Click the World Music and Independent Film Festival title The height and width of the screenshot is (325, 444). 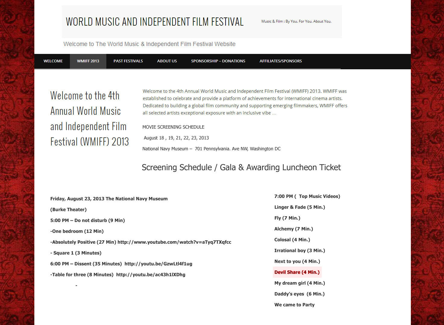[x=155, y=22]
